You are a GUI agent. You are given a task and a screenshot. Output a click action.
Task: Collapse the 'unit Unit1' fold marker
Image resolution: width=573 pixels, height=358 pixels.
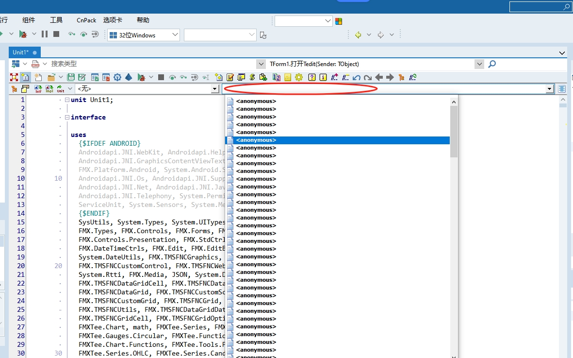coord(67,100)
